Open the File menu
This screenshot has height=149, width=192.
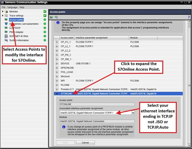[3, 7]
